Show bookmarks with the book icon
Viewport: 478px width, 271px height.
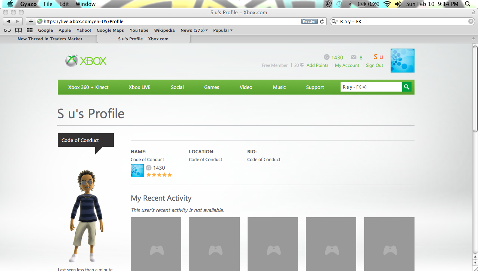point(18,30)
